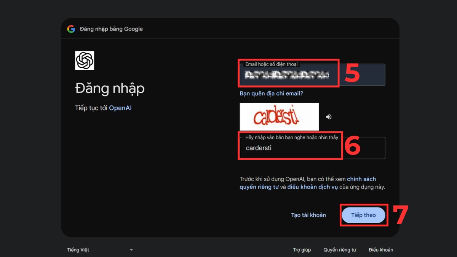Play the audio captcha speaker icon
457x257 pixels.
click(329, 117)
